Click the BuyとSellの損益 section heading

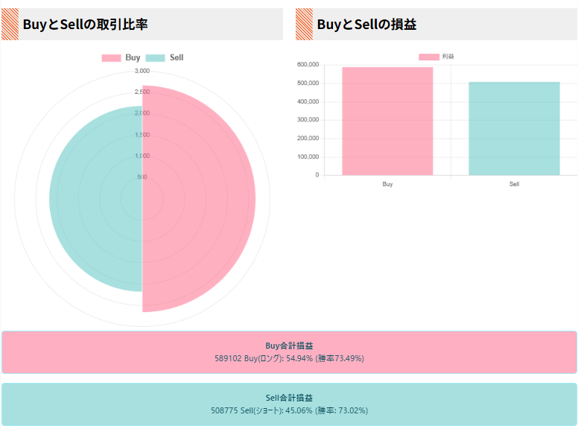366,24
